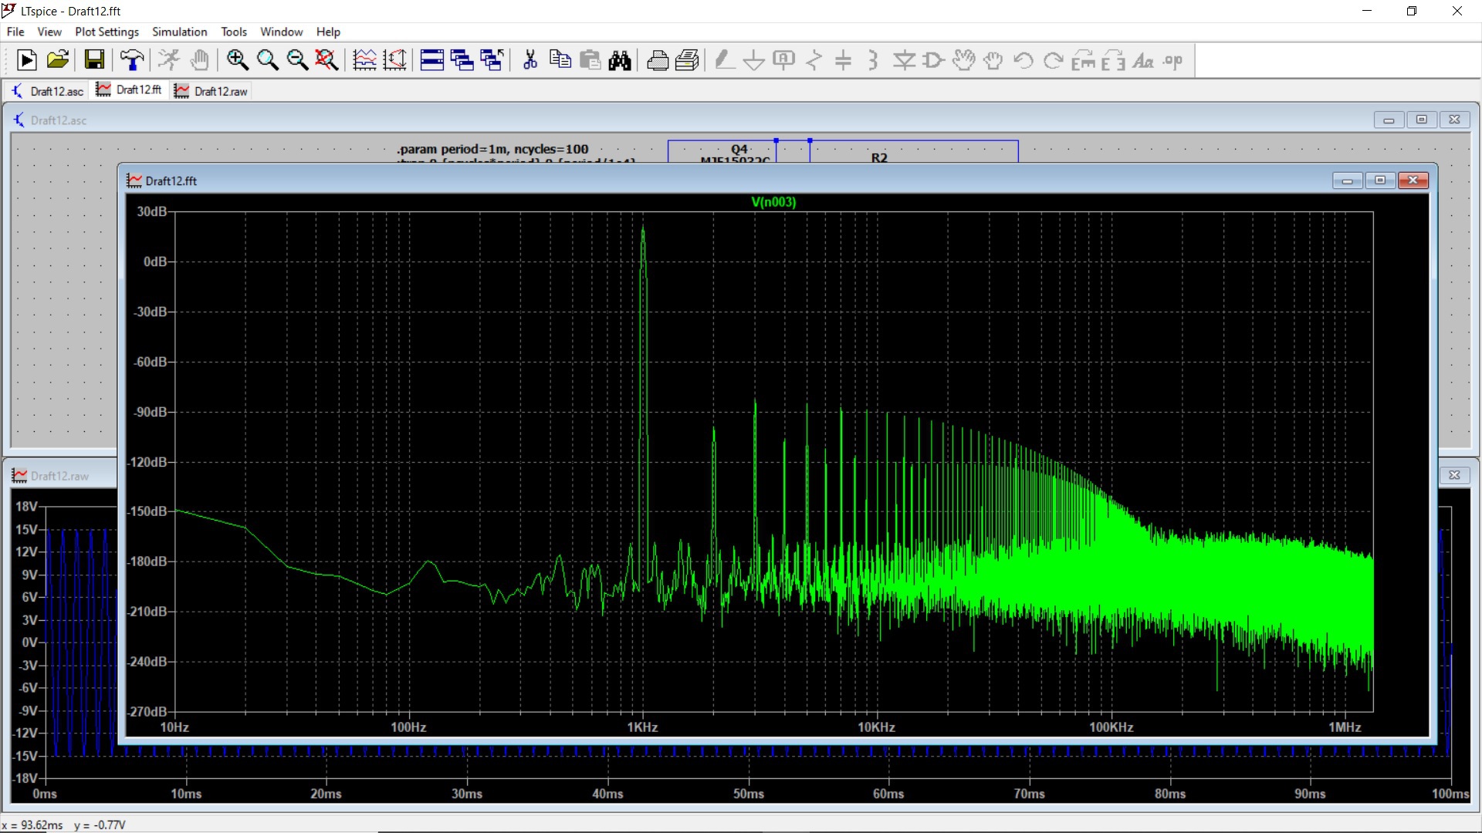Screen dimensions: 1482x833
Task: Tile windows horizontally icon
Action: click(x=431, y=60)
